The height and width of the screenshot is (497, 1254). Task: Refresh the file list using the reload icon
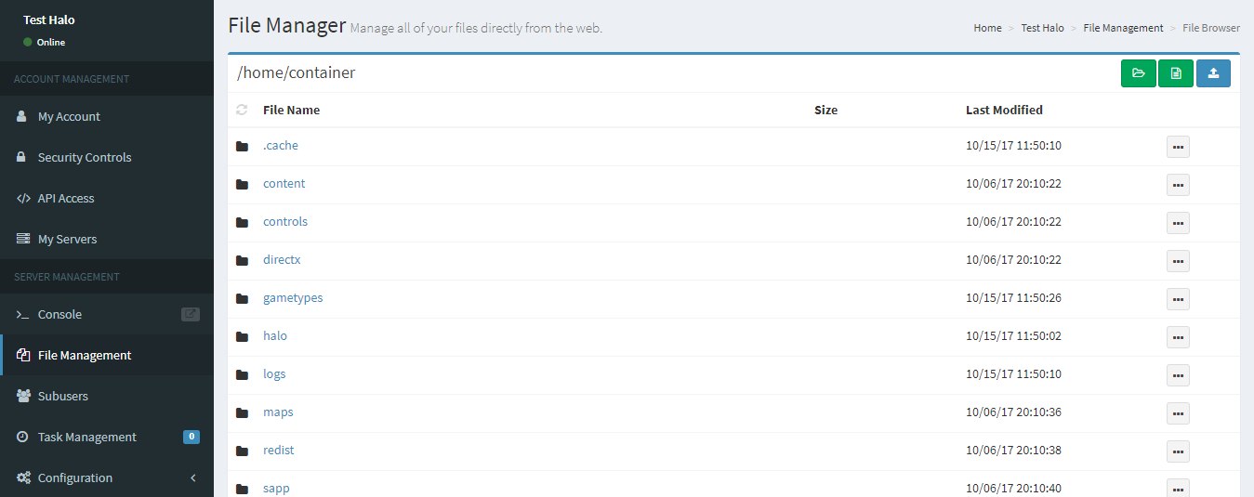tap(243, 110)
